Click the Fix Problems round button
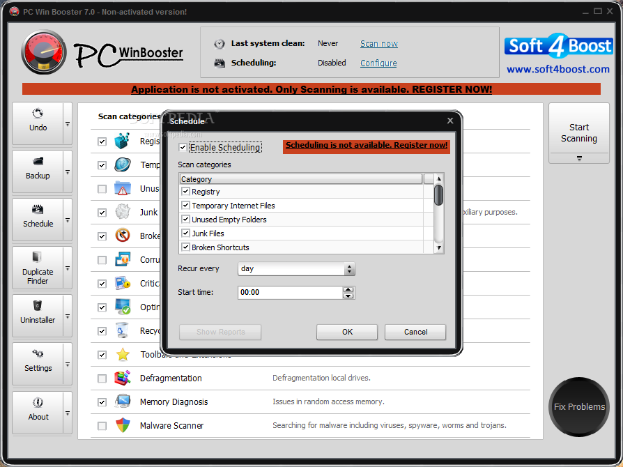This screenshot has width=623, height=467. pos(579,406)
